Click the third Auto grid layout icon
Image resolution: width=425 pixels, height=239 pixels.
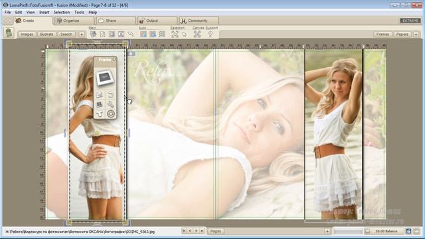[x=162, y=34]
